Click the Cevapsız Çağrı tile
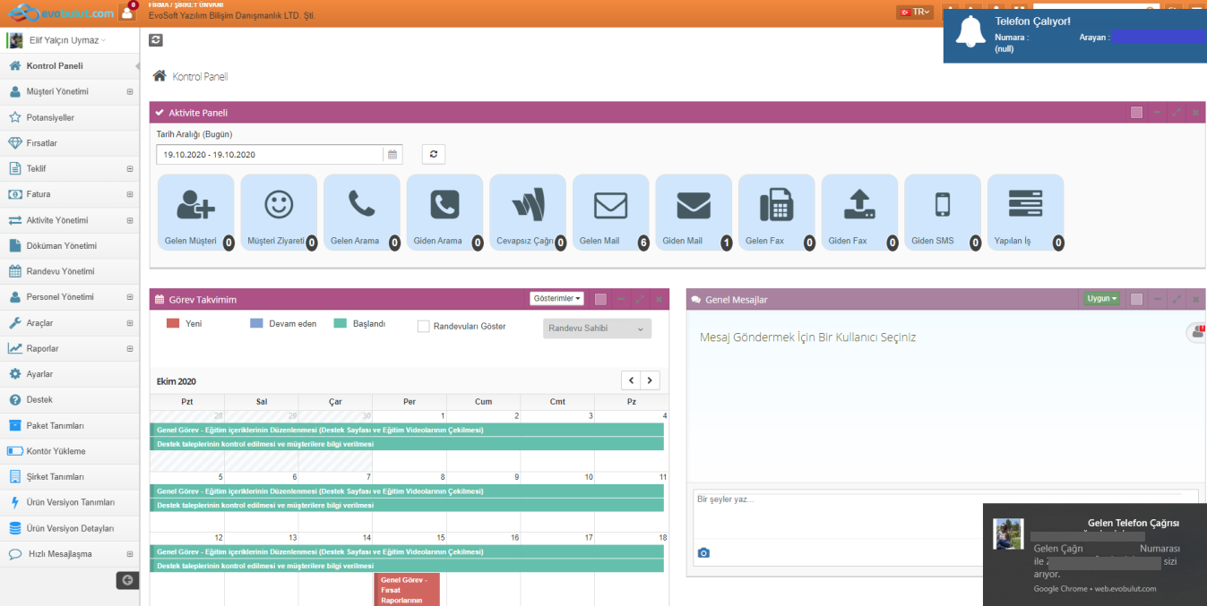Image resolution: width=1207 pixels, height=606 pixels. point(528,212)
